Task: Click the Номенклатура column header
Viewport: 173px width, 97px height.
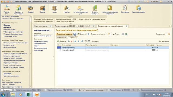Action: [73, 45]
